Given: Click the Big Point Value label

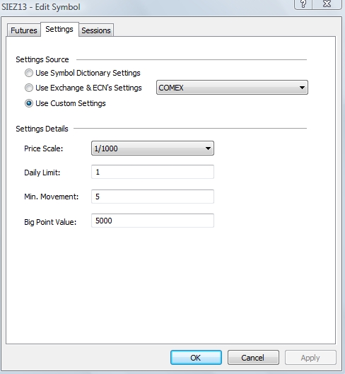Looking at the screenshot, I should pyautogui.click(x=50, y=222).
